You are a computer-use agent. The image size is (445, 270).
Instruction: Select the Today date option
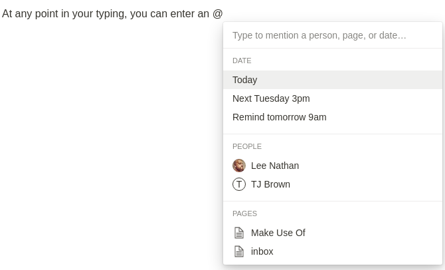pos(245,80)
